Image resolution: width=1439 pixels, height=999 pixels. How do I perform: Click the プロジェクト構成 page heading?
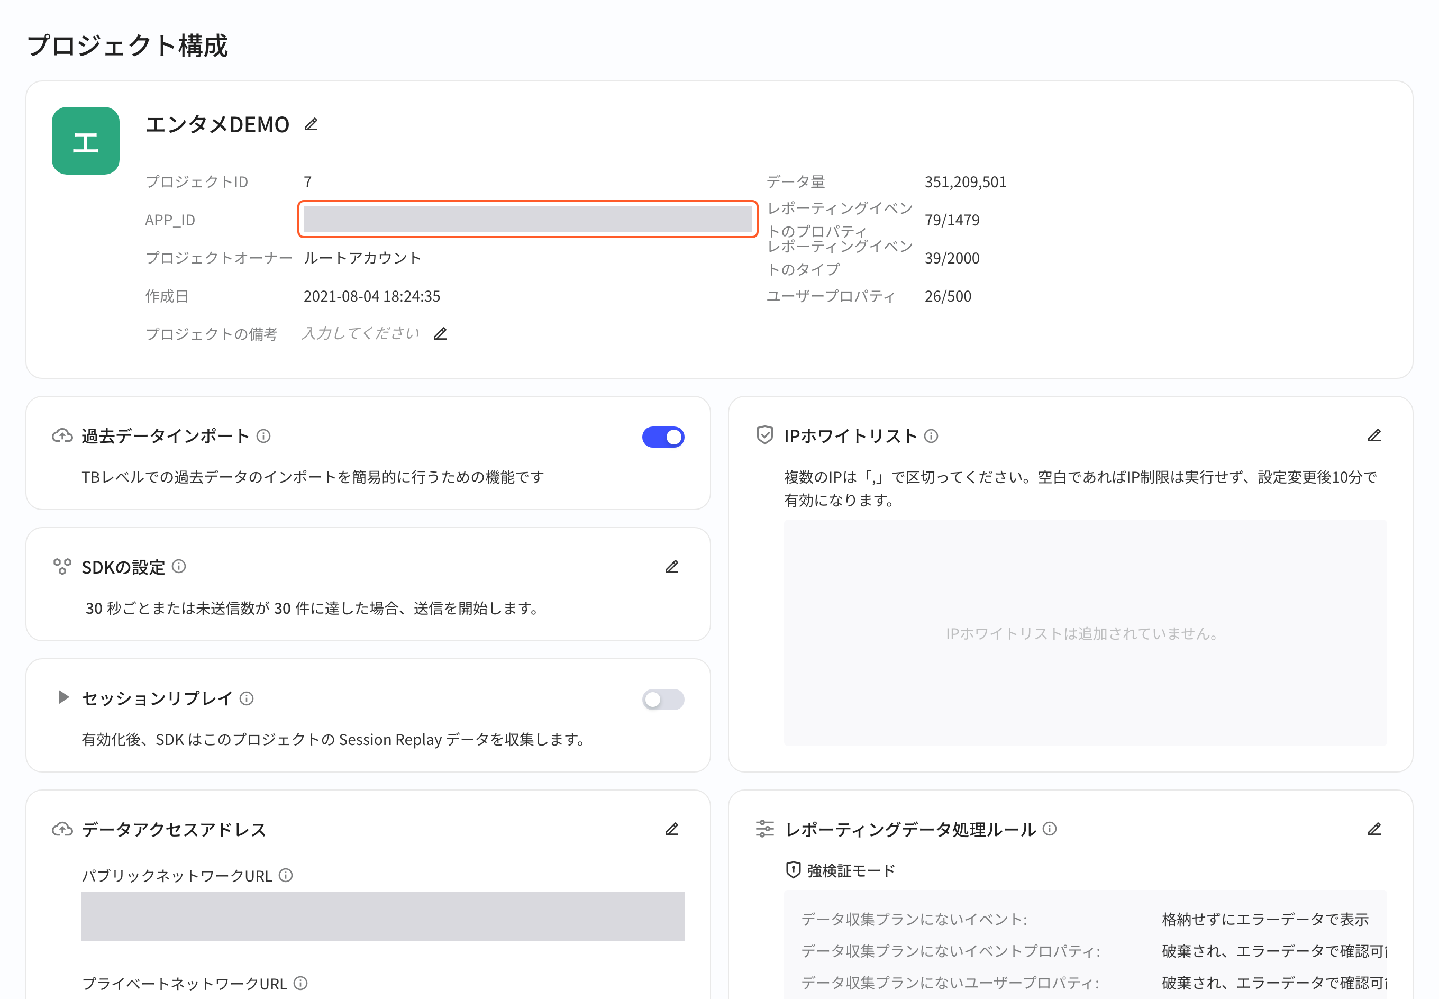point(127,46)
